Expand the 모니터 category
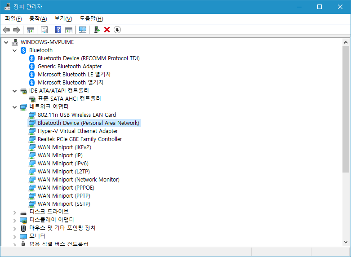This screenshot has height=257, width=351. pos(14,237)
